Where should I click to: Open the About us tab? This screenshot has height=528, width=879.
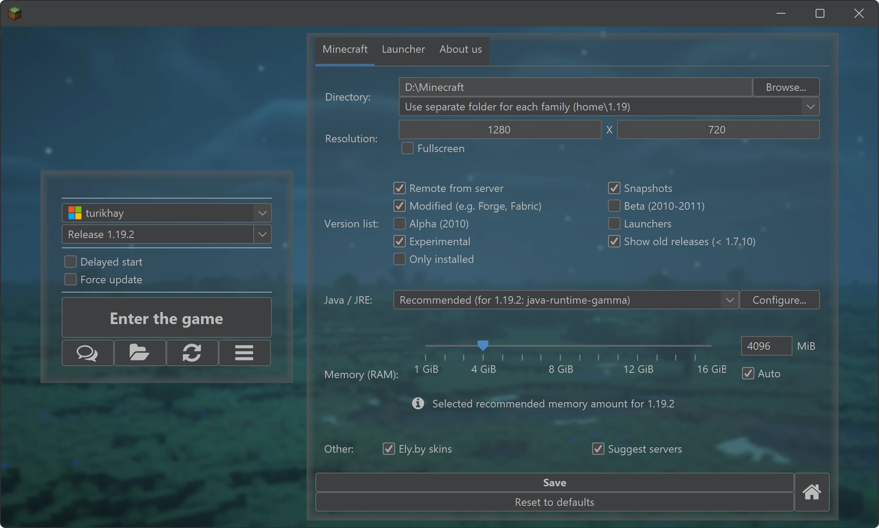(460, 49)
